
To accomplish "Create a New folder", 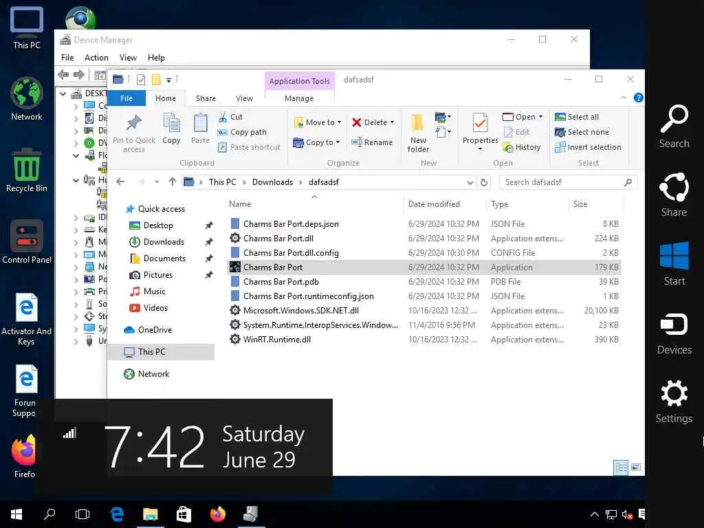I will pos(417,133).
